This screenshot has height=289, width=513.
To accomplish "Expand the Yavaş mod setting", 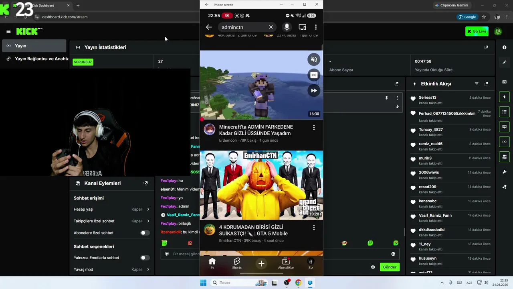I will (x=112, y=270).
